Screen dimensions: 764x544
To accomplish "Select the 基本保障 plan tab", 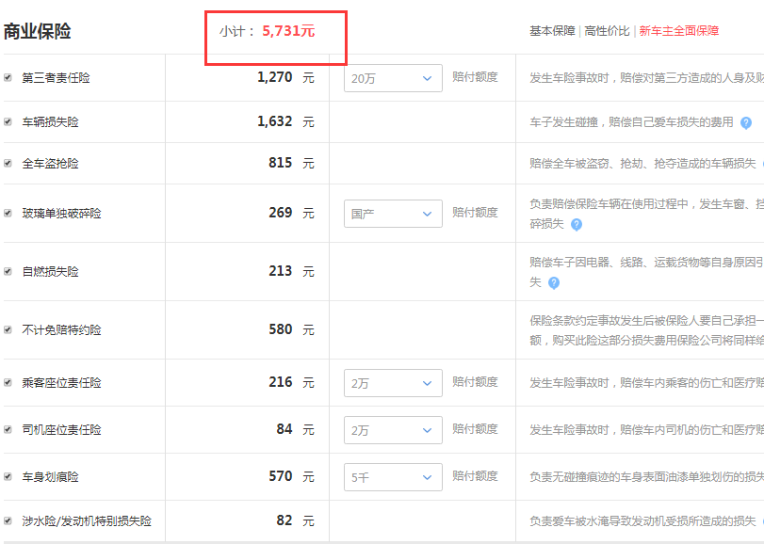I will click(x=552, y=31).
